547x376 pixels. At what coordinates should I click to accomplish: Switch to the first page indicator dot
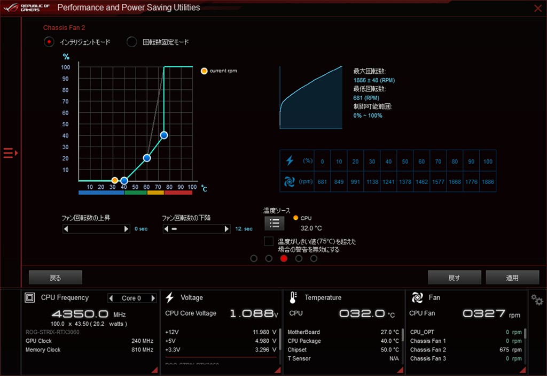[254, 258]
